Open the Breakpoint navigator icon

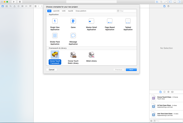coord(26,6)
